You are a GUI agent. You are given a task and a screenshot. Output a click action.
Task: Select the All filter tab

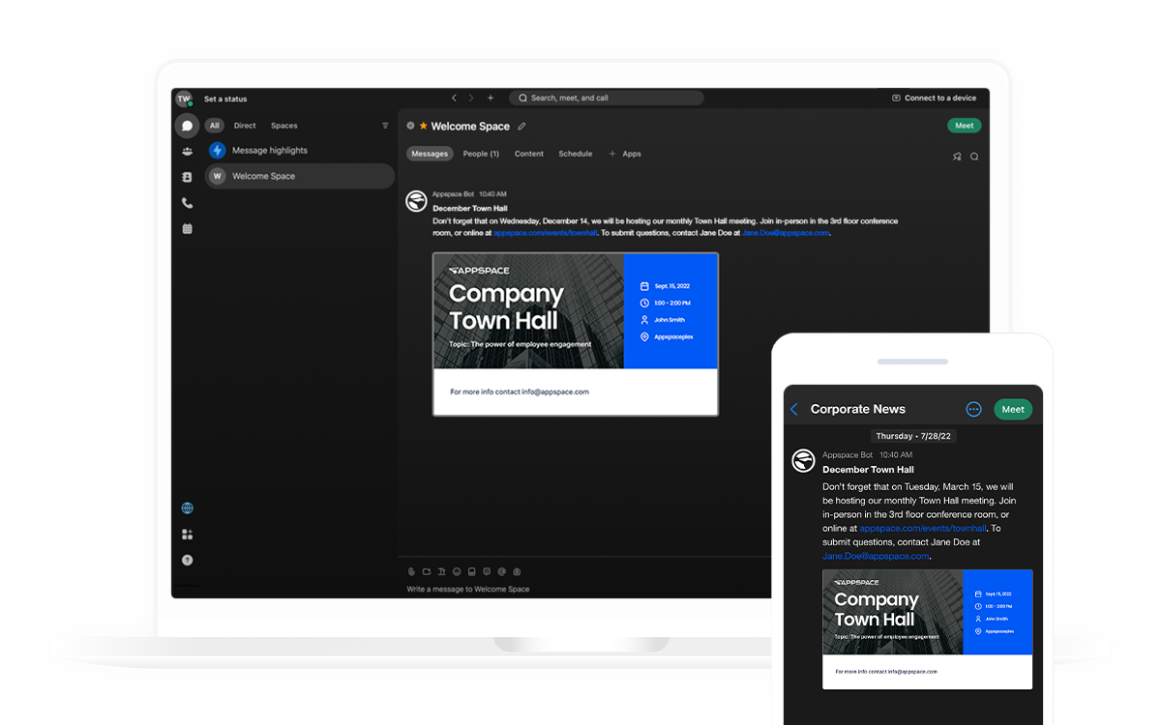(214, 126)
